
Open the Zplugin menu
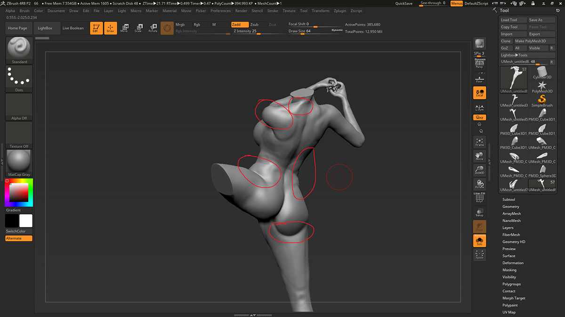pyautogui.click(x=339, y=11)
